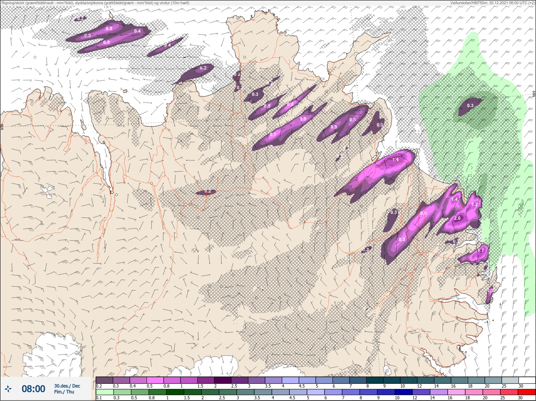Click the 0.7 precipitation value on the map

(x=273, y=135)
